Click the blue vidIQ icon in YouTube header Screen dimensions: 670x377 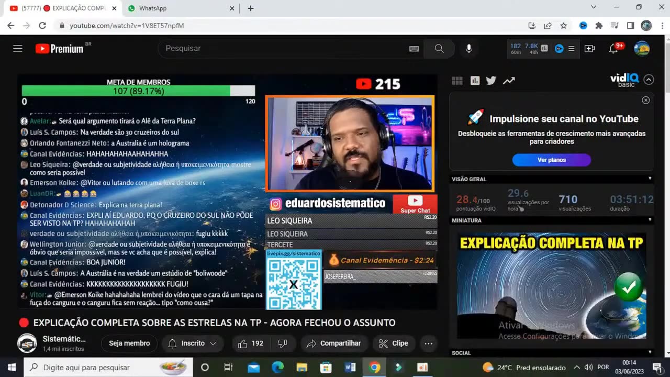click(559, 48)
